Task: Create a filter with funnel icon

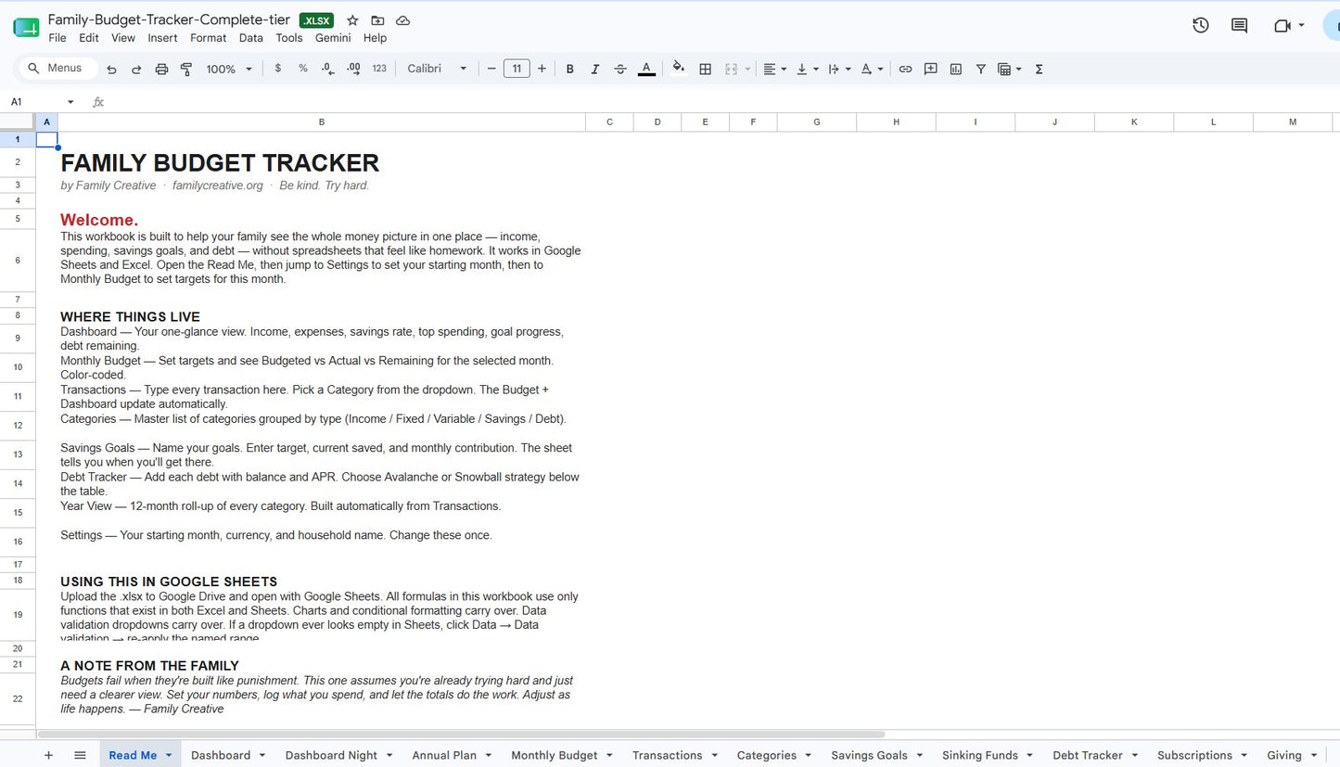Action: (x=980, y=69)
